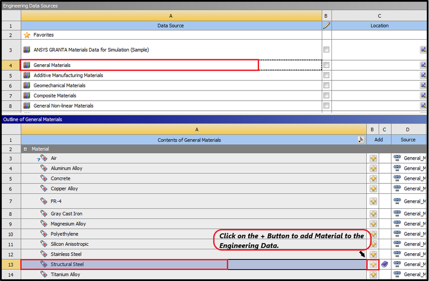Toggle edit checkbox for General Materials

[326, 65]
